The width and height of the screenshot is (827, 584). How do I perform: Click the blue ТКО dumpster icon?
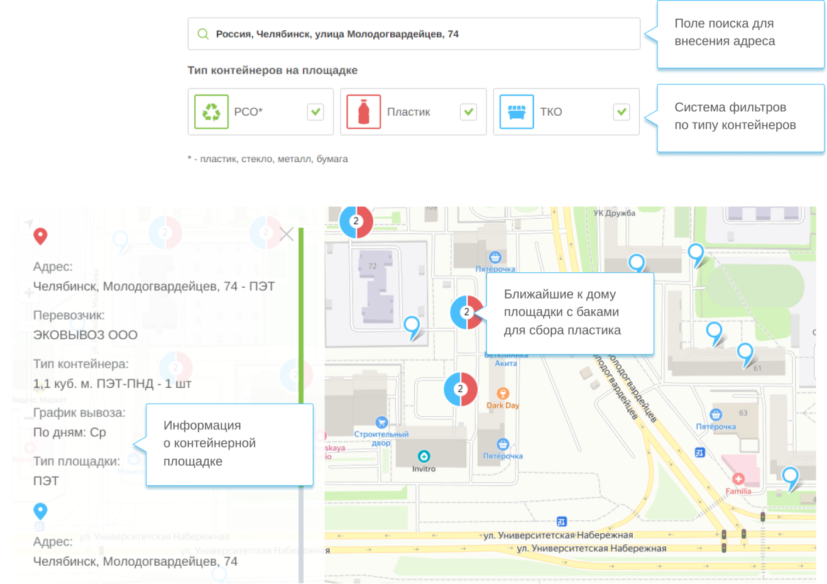point(517,112)
